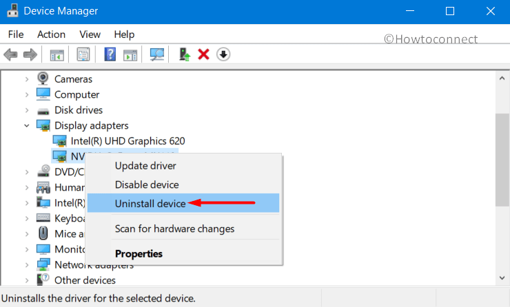
Task: Open the View menu
Action: (x=90, y=34)
